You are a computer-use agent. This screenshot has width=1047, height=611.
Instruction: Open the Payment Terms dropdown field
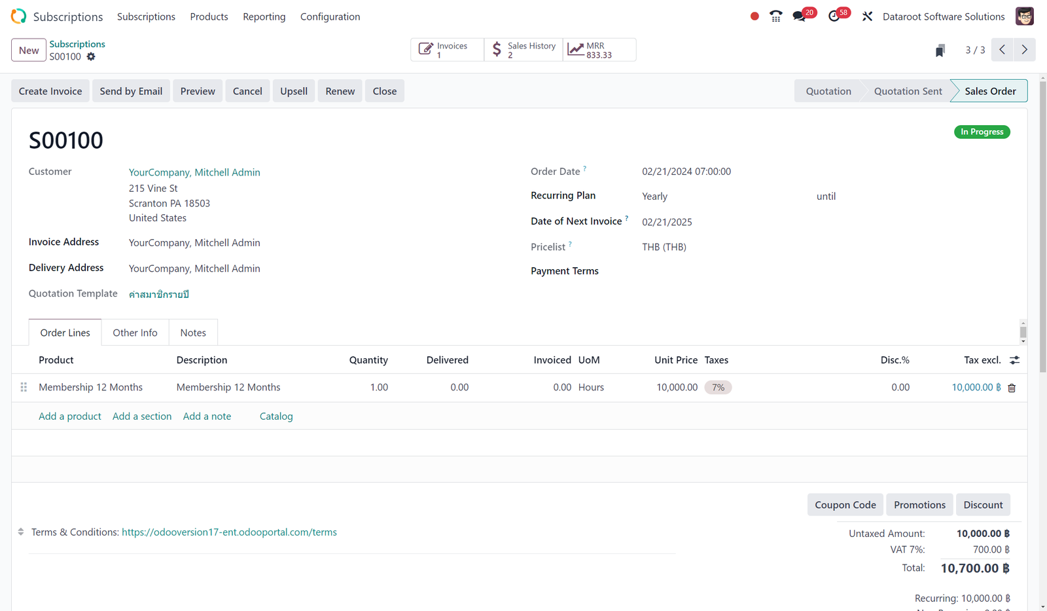(x=826, y=271)
